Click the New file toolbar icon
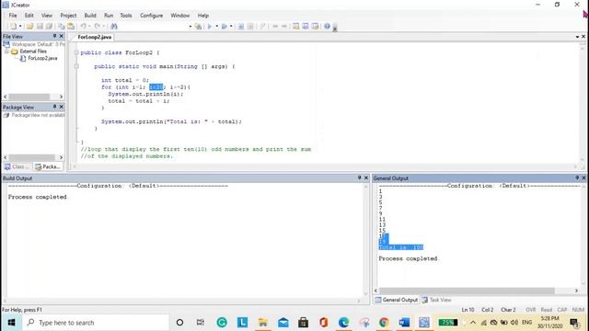This screenshot has height=331, width=589. point(13,27)
